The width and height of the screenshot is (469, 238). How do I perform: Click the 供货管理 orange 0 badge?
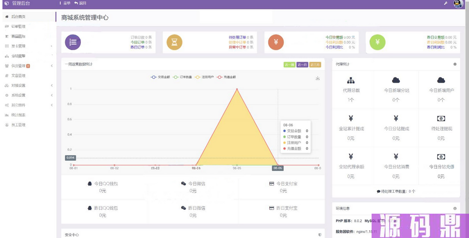click(28, 66)
